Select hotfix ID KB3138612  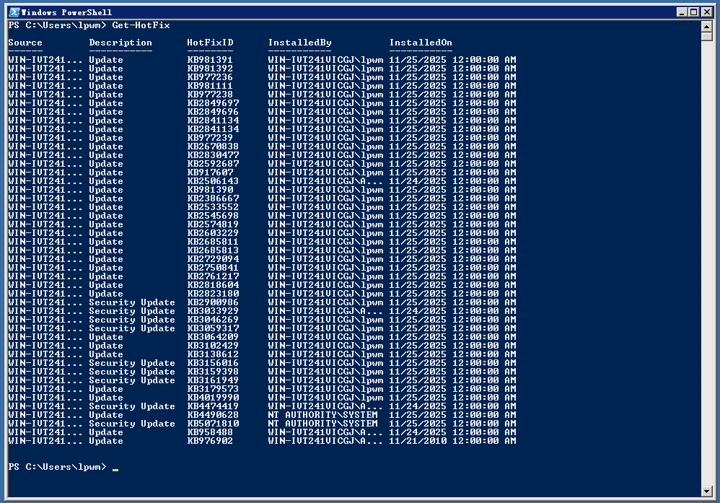tap(213, 354)
